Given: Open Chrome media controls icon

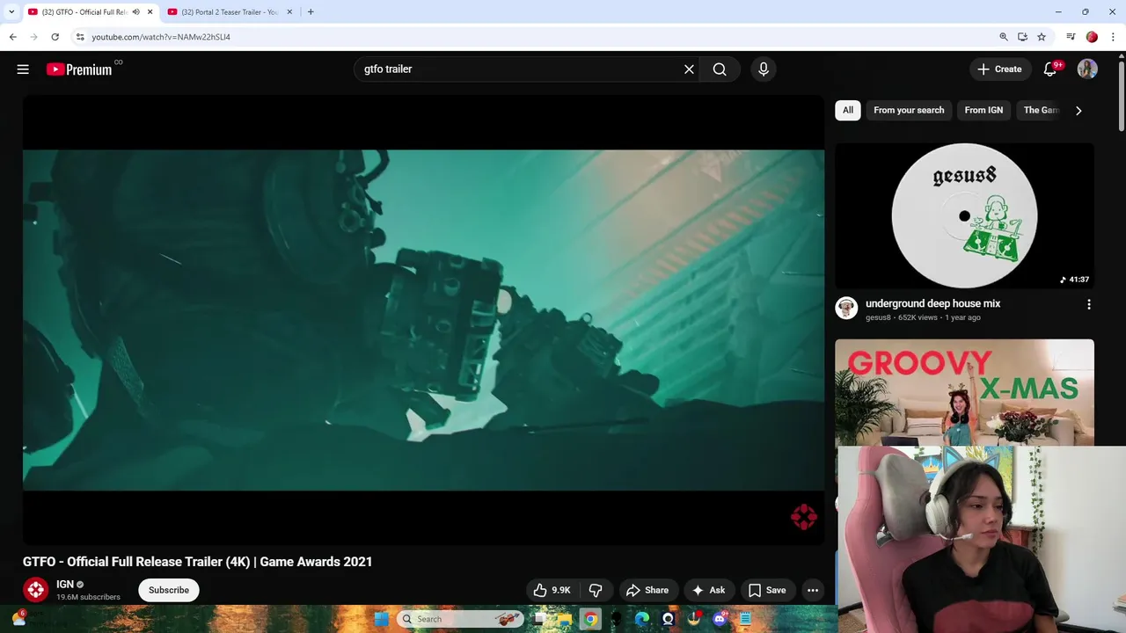Looking at the screenshot, I should pyautogui.click(x=1071, y=37).
